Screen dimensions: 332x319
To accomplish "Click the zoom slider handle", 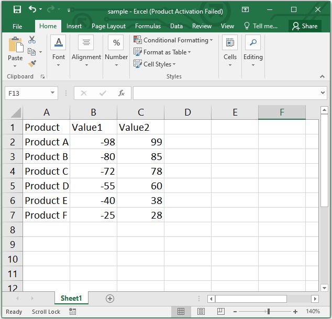I will 268,312.
